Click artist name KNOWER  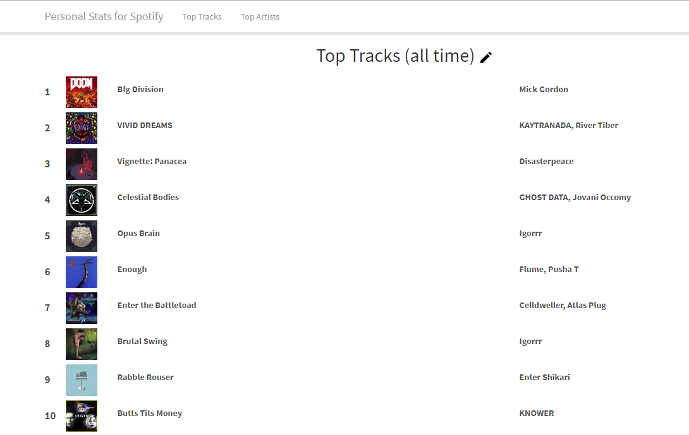click(537, 414)
